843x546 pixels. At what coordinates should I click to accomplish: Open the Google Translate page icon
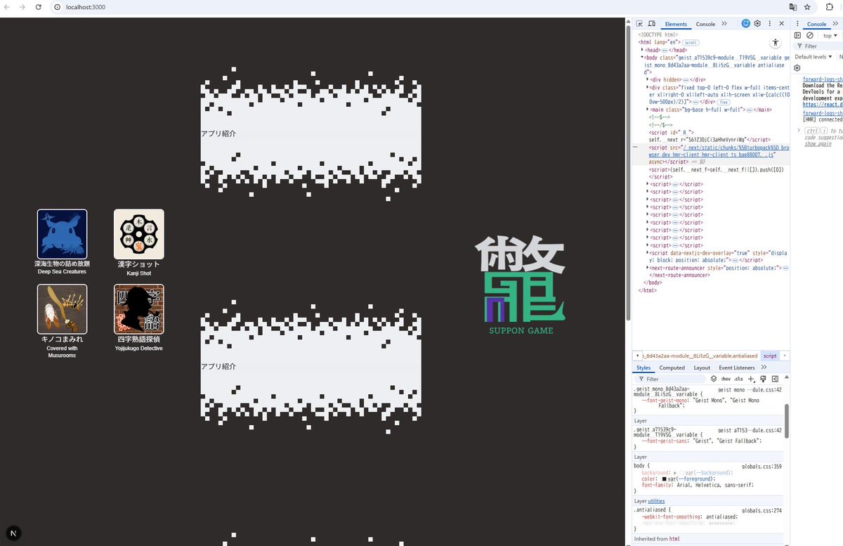(x=793, y=7)
